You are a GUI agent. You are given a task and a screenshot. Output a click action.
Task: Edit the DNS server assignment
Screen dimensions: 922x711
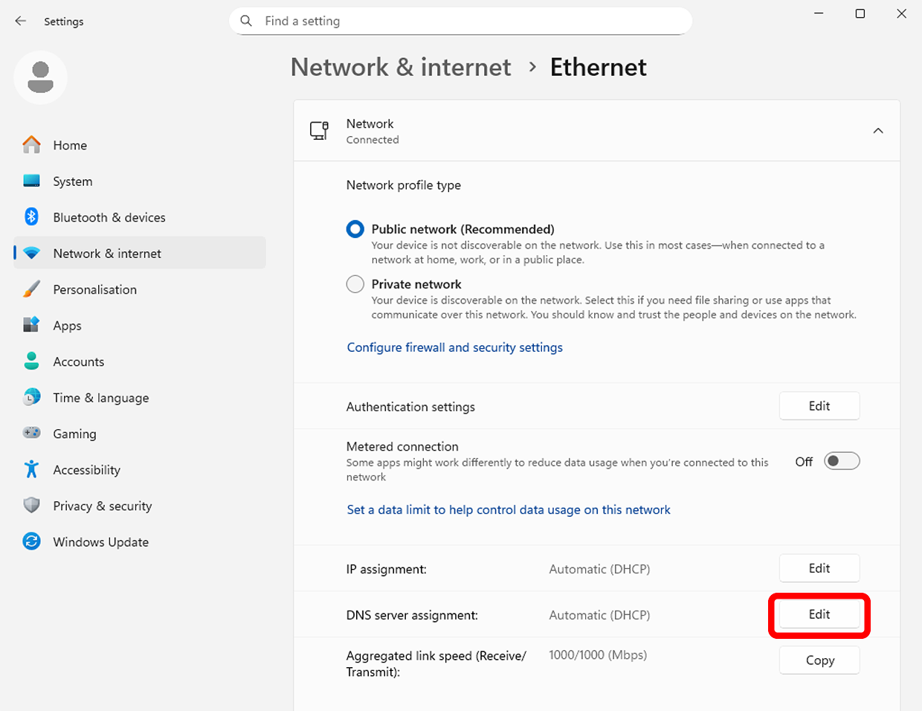pos(819,615)
